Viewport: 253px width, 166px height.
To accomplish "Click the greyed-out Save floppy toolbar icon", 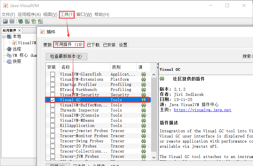I will [x=12, y=21].
